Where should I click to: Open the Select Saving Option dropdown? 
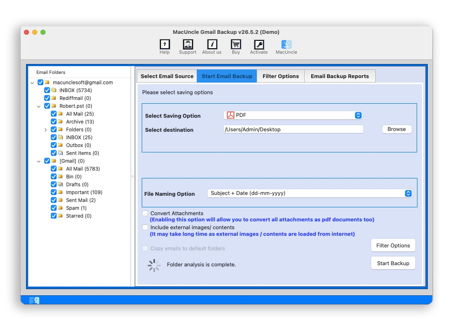click(x=293, y=115)
